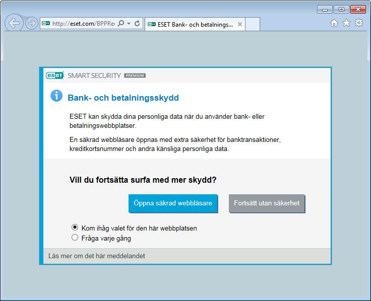The width and height of the screenshot is (371, 301).
Task: Select the Fråga varje gång radio option
Action: point(75,237)
